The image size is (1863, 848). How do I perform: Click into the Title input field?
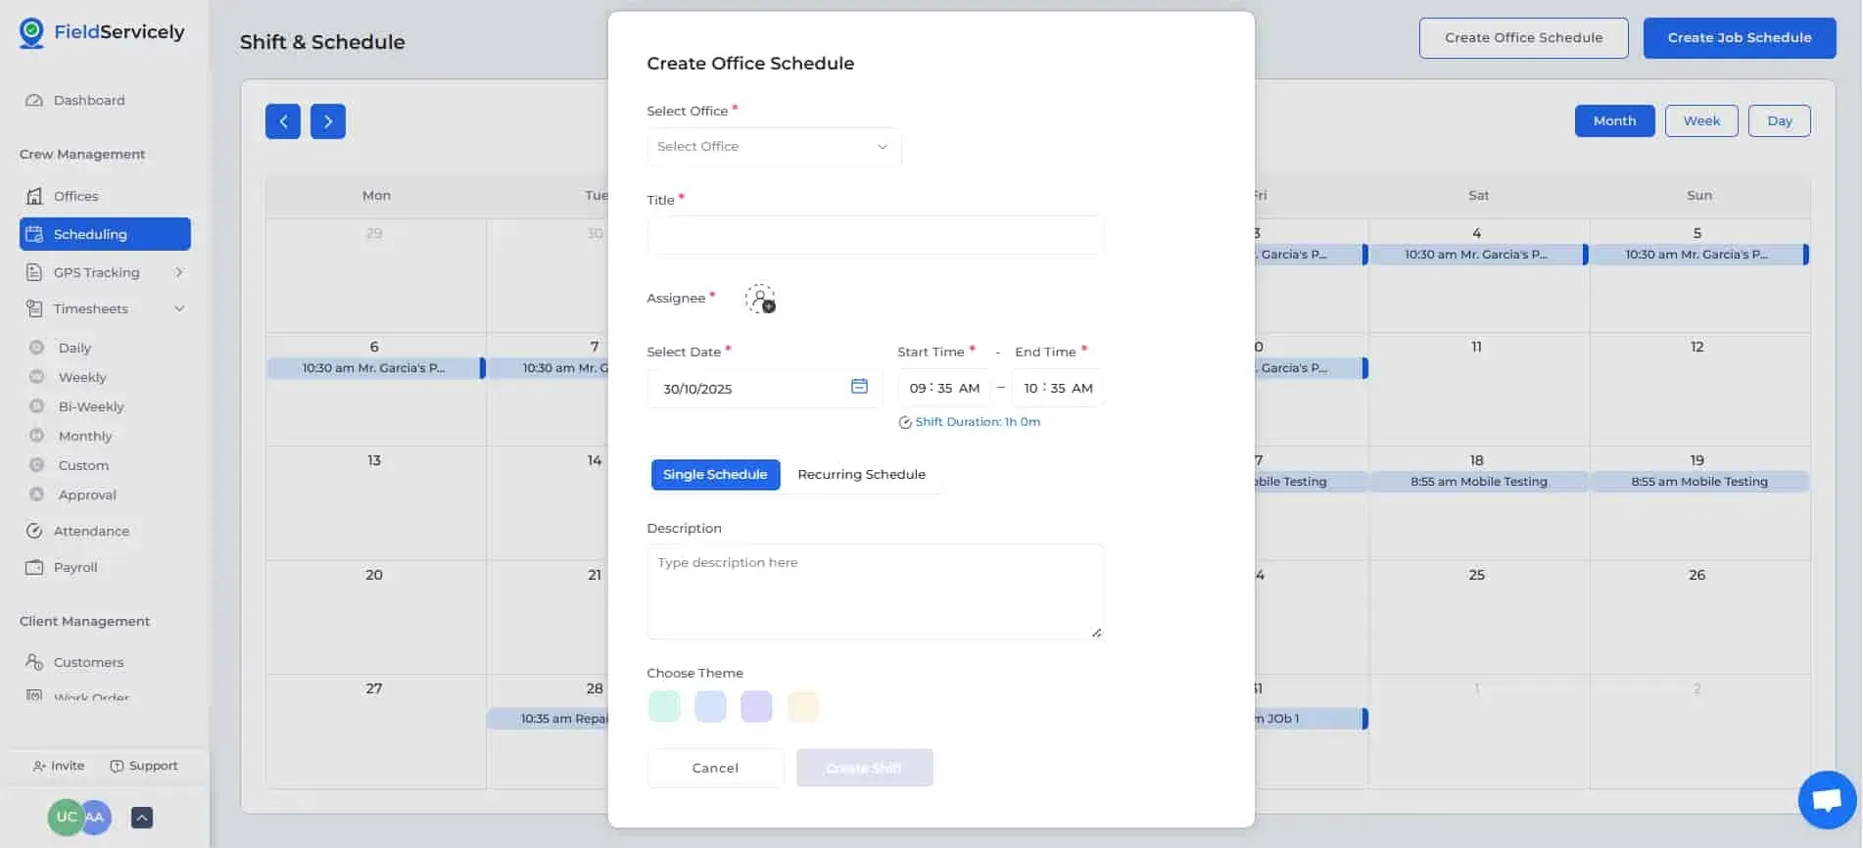[x=875, y=236]
